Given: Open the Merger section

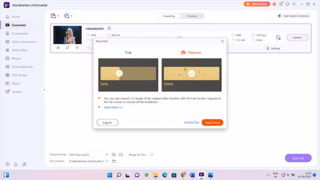Looking at the screenshot, I should (14, 58).
